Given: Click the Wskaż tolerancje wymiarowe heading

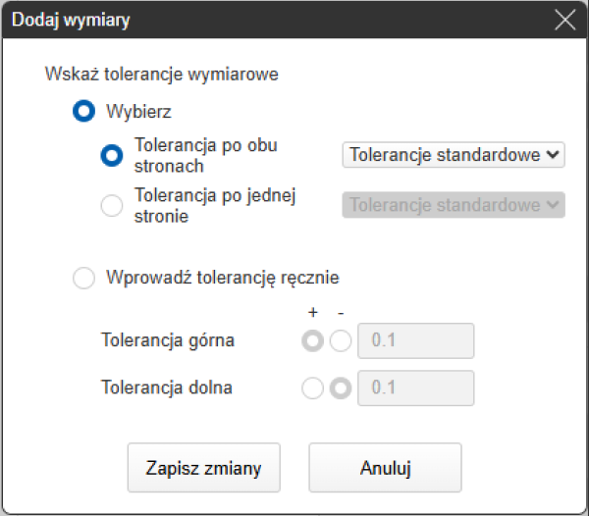Looking at the screenshot, I should coord(161,74).
